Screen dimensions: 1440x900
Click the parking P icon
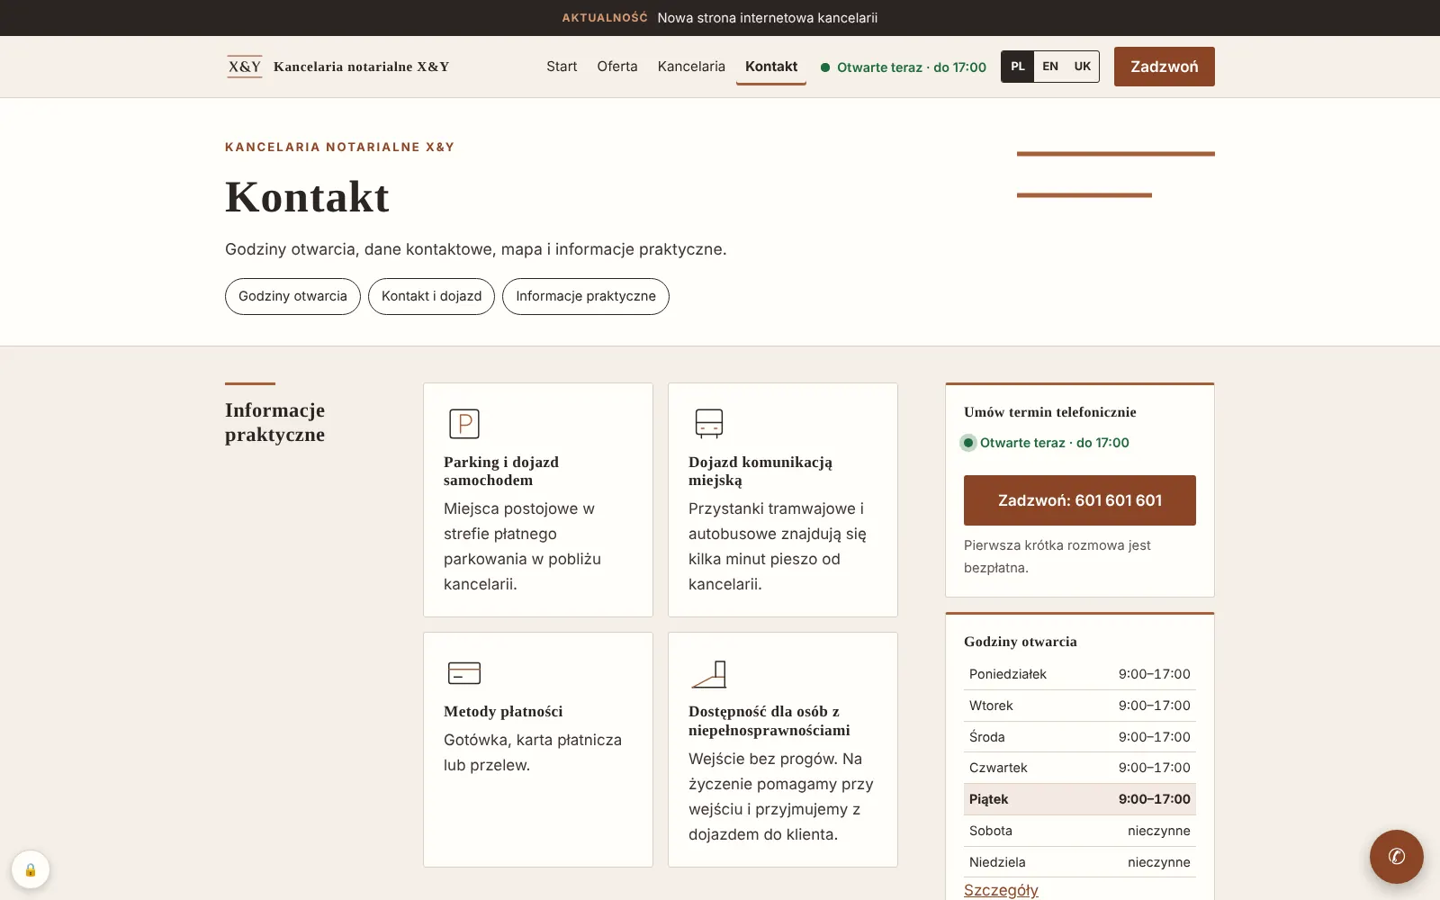point(464,423)
